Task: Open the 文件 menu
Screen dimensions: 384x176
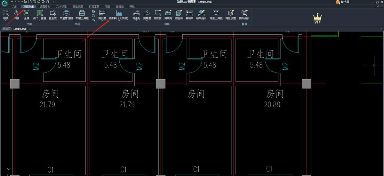Action: (x=15, y=6)
